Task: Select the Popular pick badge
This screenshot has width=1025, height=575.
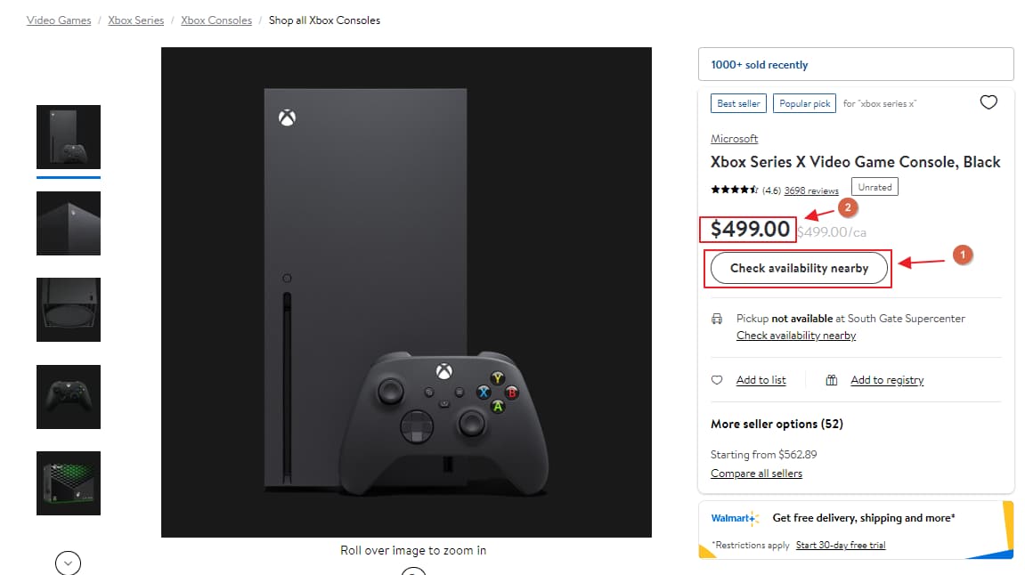Action: click(x=804, y=103)
